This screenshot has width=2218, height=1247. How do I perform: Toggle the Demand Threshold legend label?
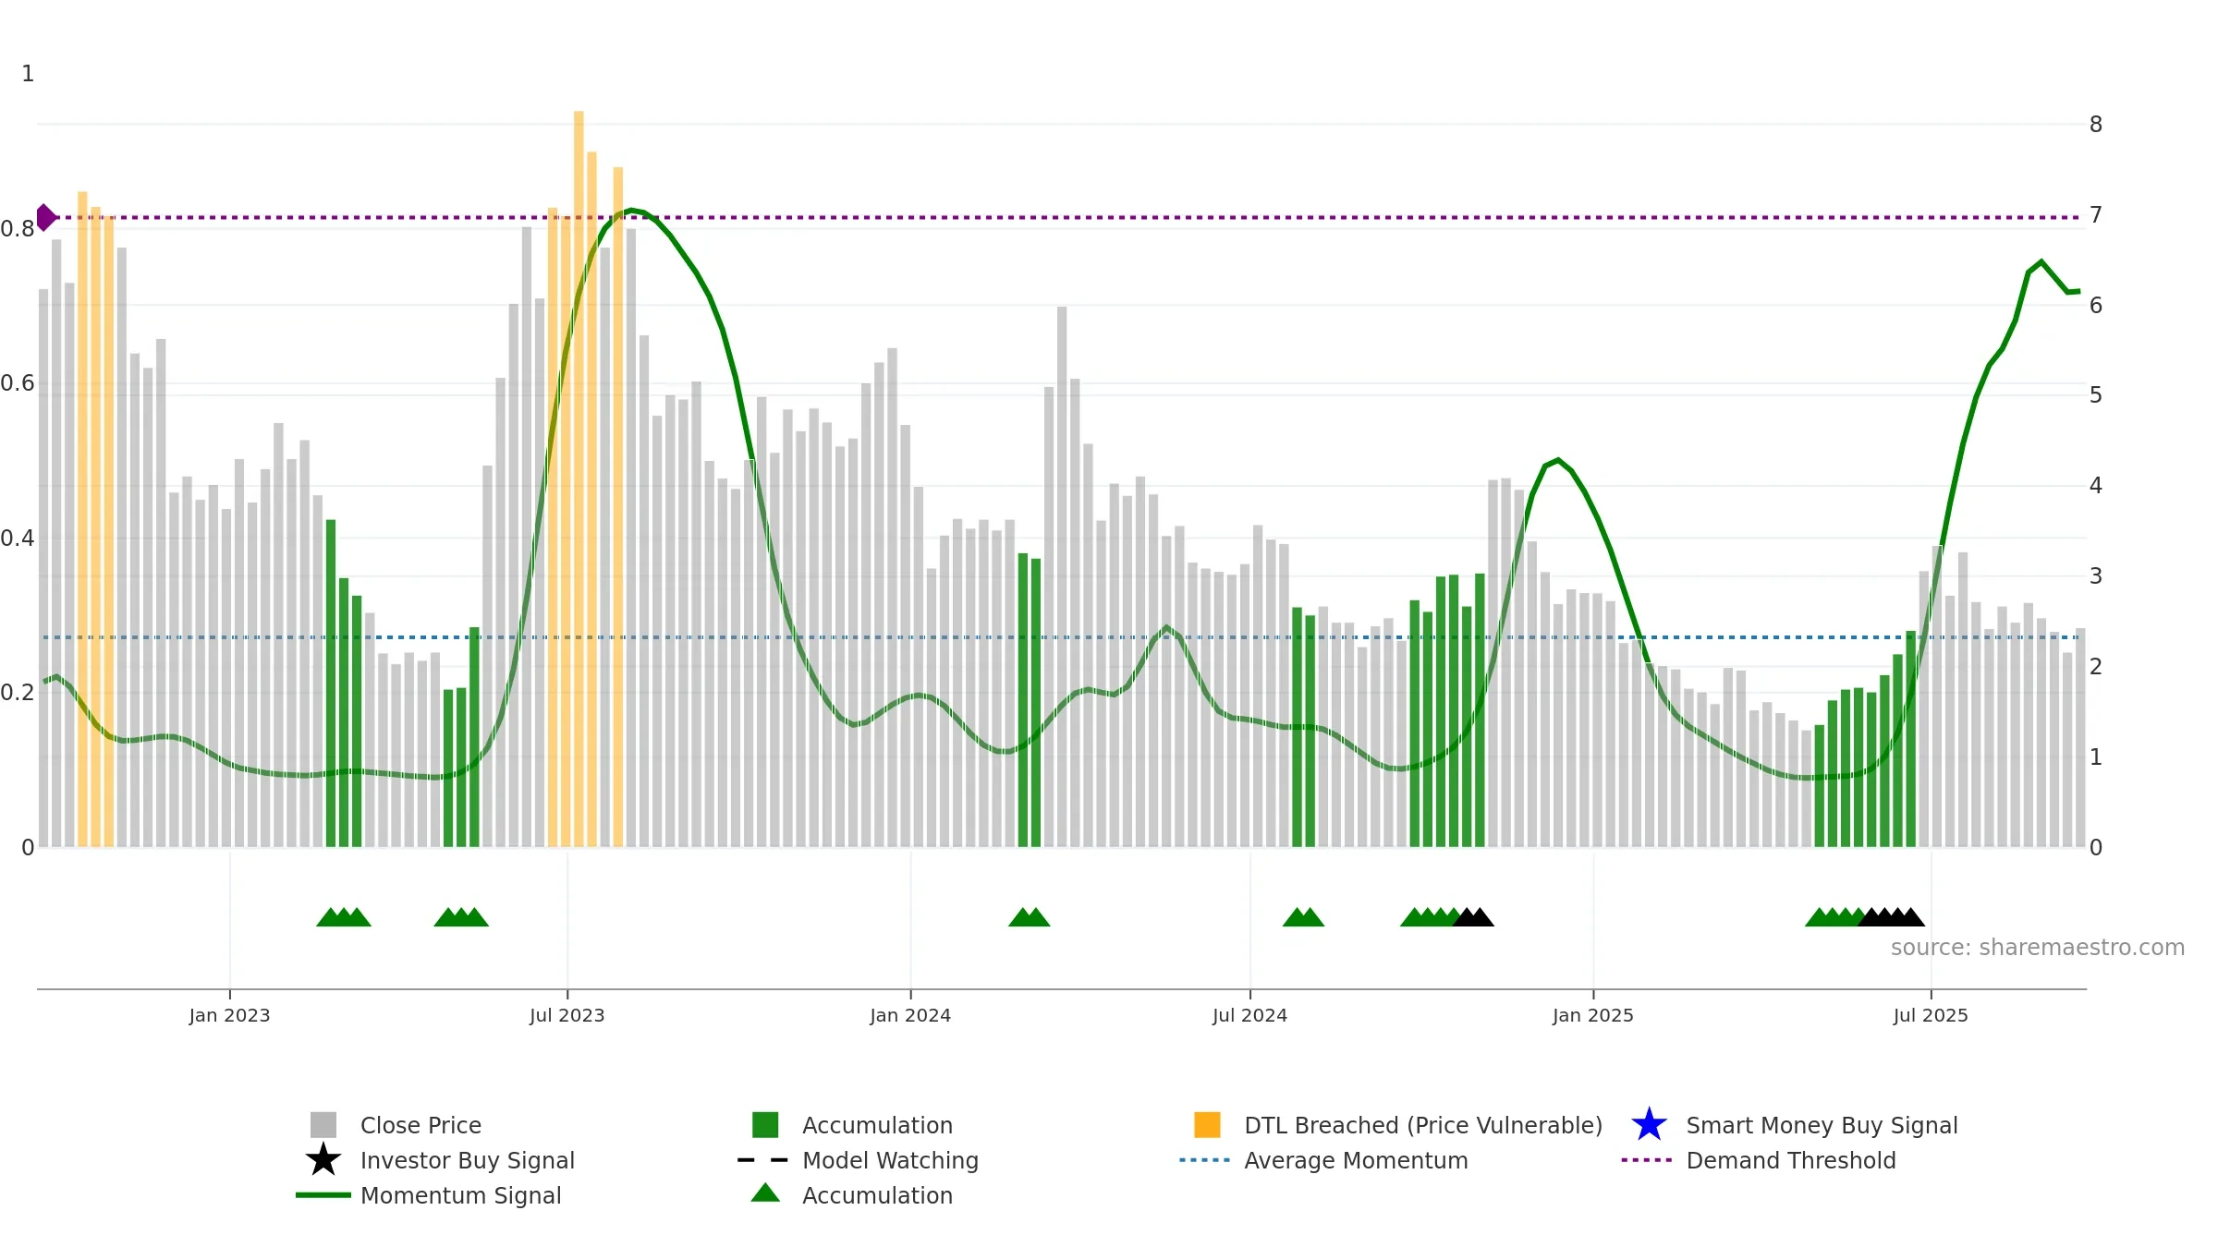point(1791,1160)
